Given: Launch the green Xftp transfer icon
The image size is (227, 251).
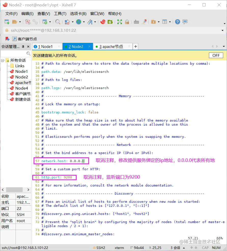Looking at the screenshot, I should coord(110,22).
